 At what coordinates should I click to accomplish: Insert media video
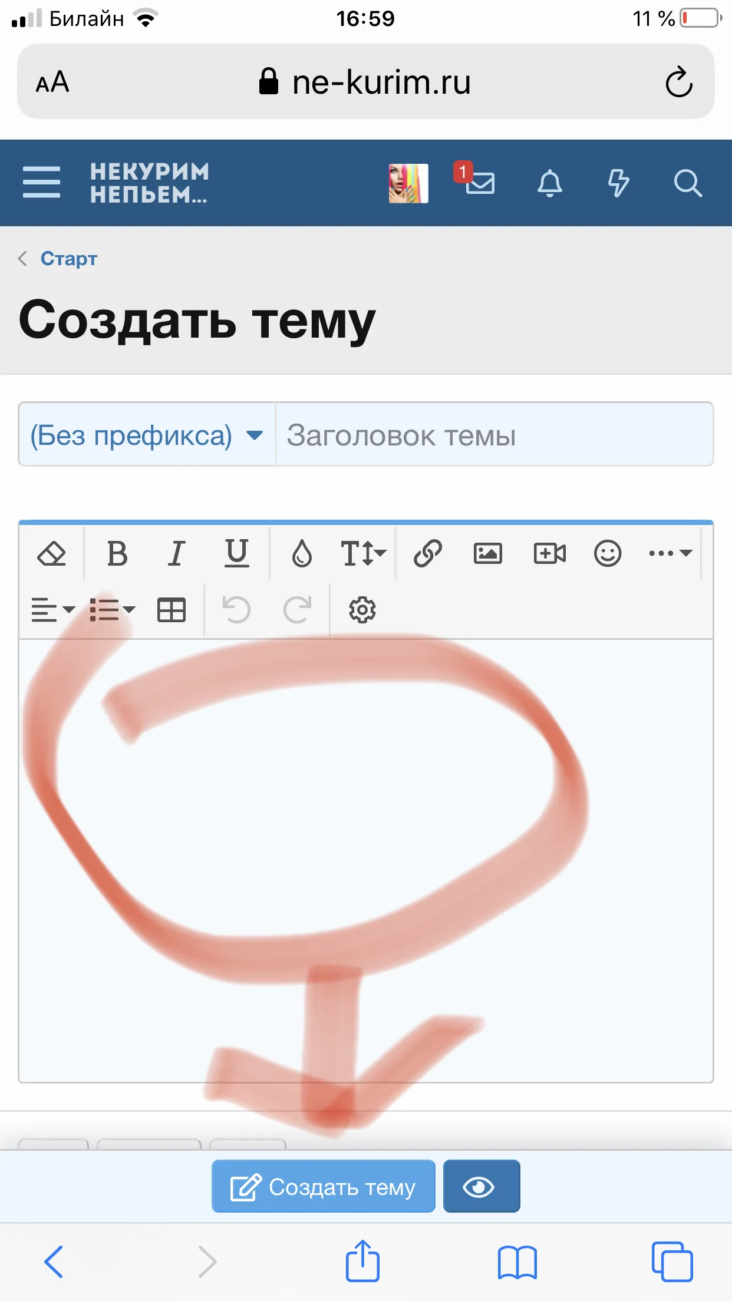tap(549, 553)
